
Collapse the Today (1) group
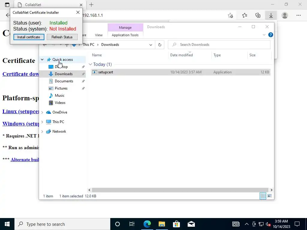click(x=90, y=64)
